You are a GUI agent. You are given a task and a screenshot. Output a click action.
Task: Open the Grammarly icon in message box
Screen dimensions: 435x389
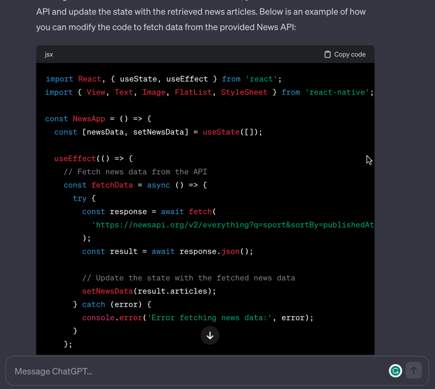[395, 371]
